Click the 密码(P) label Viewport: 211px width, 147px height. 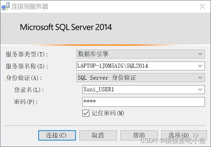26,102
